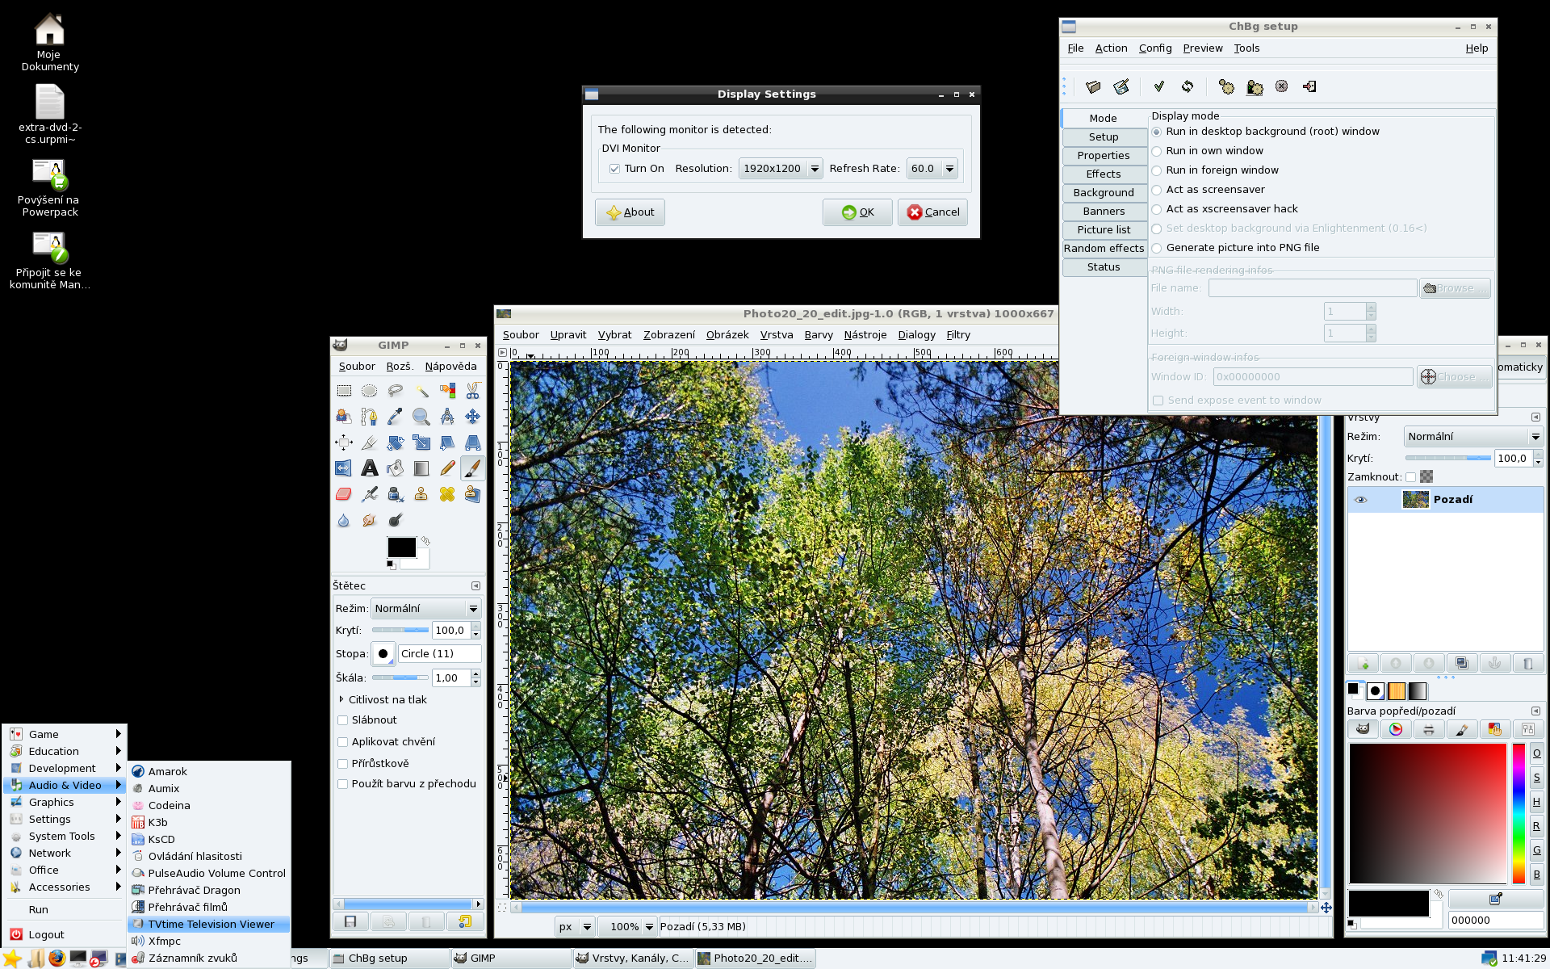The height and width of the screenshot is (969, 1550).
Task: Click the black foreground color swatch in toolbox
Action: [x=400, y=547]
